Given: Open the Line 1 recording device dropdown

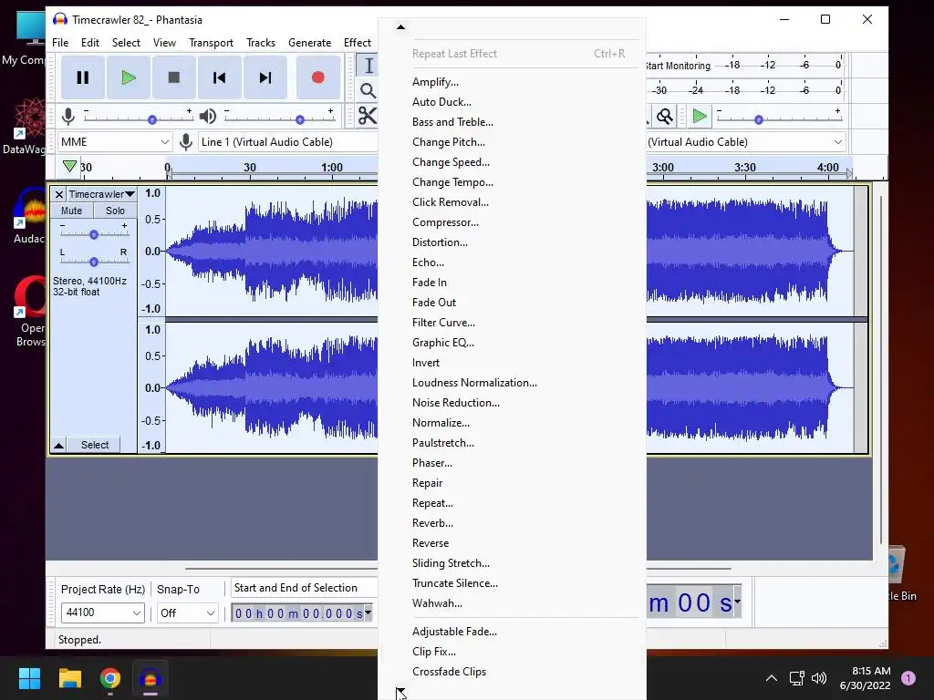Looking at the screenshot, I should (287, 141).
